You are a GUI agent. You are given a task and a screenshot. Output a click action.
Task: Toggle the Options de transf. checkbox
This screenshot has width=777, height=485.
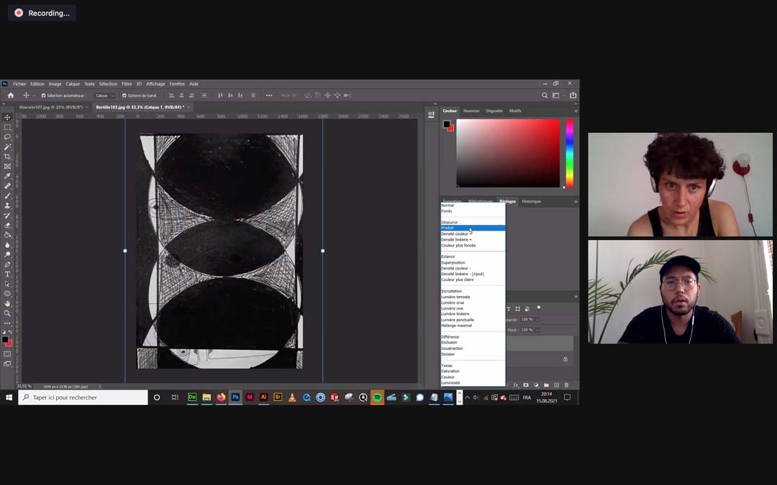124,96
